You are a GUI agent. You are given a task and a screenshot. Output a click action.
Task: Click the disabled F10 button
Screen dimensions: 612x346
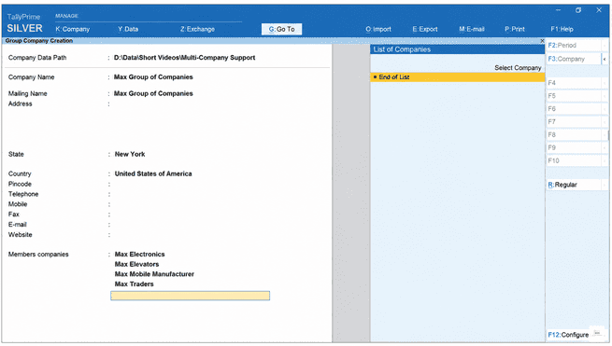(x=574, y=160)
